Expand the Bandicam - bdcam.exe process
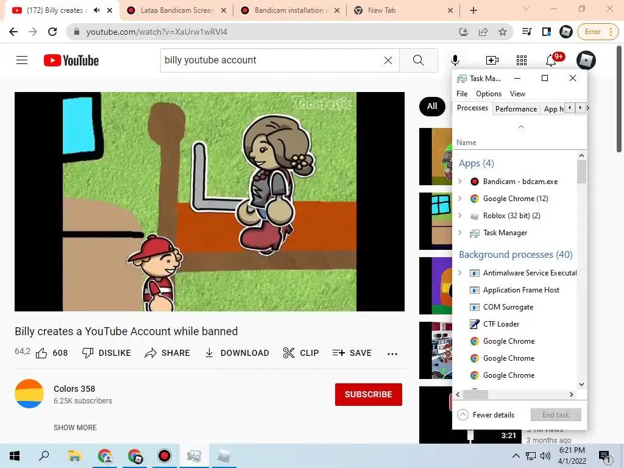Image resolution: width=624 pixels, height=468 pixels. click(x=460, y=182)
